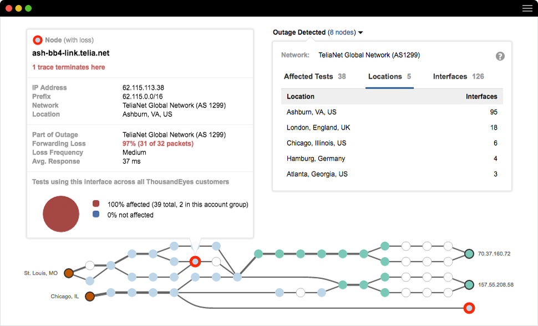This screenshot has width=538, height=326.
Task: Click the St. Louis, MO source node
Action: pos(68,272)
